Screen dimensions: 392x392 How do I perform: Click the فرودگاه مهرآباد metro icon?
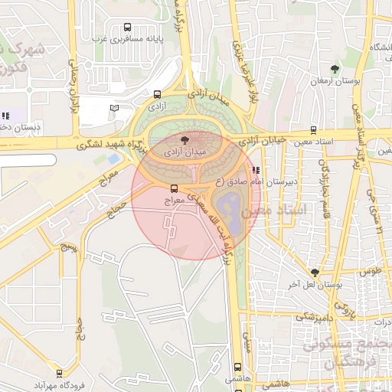[x=59, y=374]
